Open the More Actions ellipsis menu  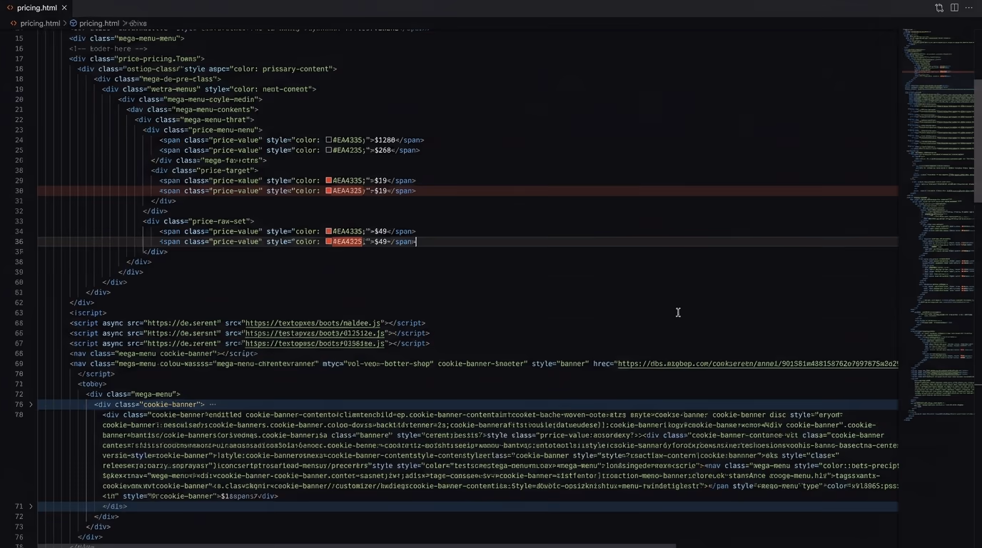[968, 8]
